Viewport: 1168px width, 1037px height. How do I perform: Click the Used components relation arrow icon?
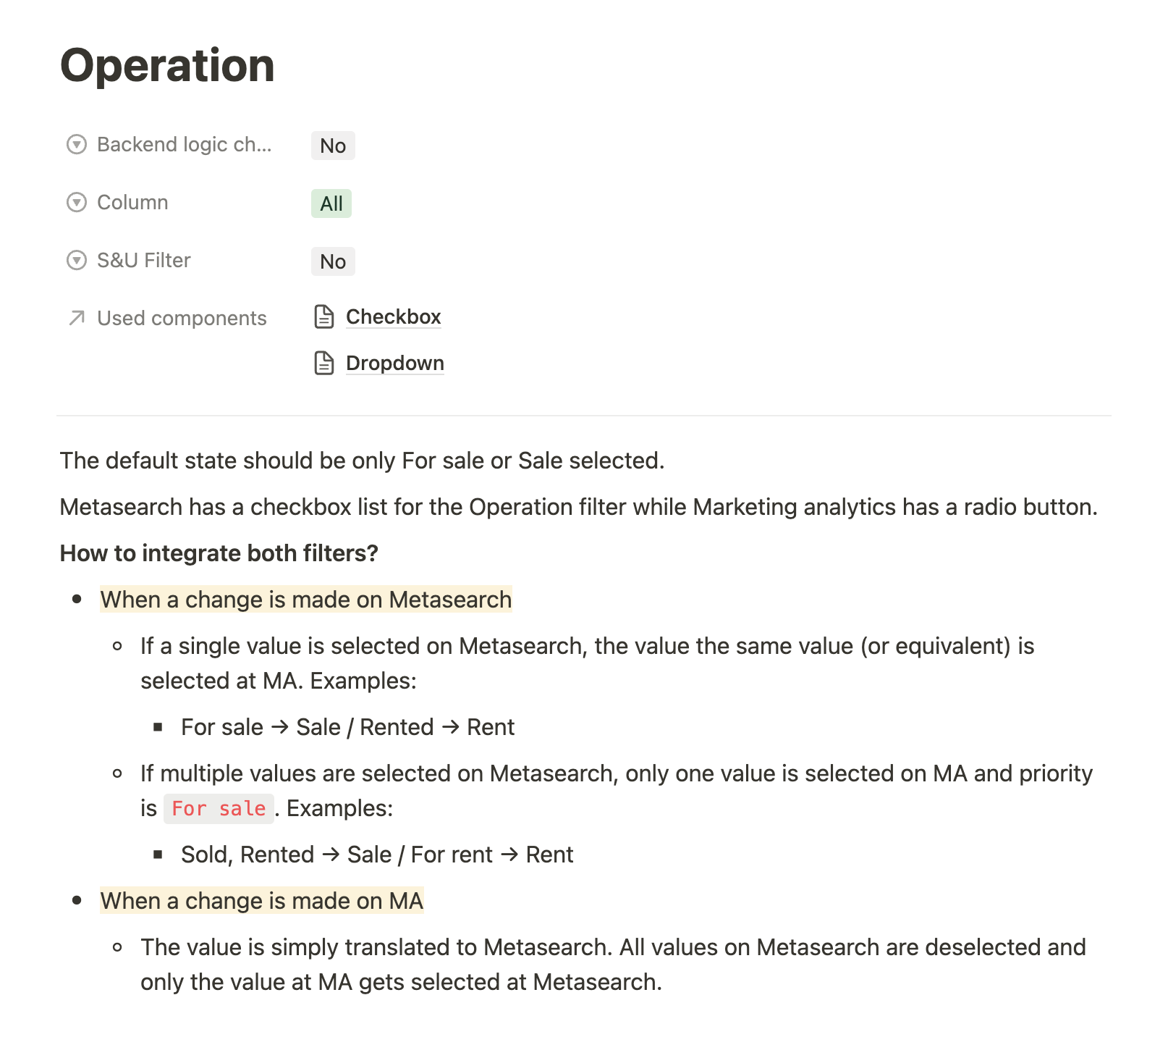(76, 319)
